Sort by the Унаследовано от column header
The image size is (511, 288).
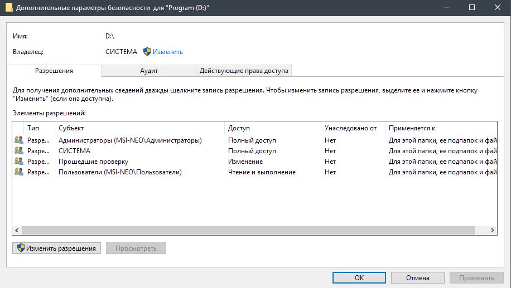tap(353, 128)
